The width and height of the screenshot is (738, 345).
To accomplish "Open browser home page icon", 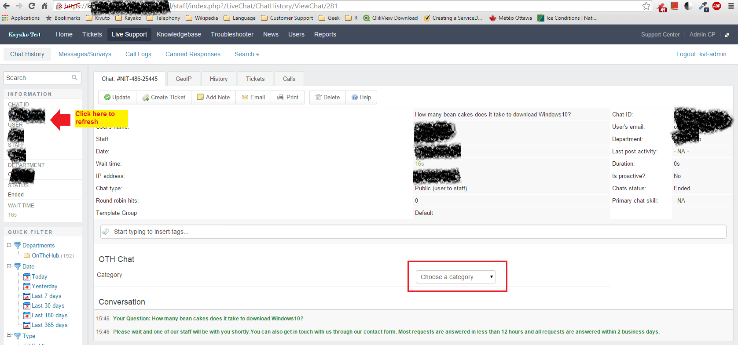I will [44, 6].
